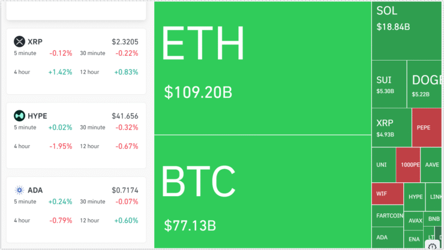Open the ADA $0.7174 card title

(35, 190)
